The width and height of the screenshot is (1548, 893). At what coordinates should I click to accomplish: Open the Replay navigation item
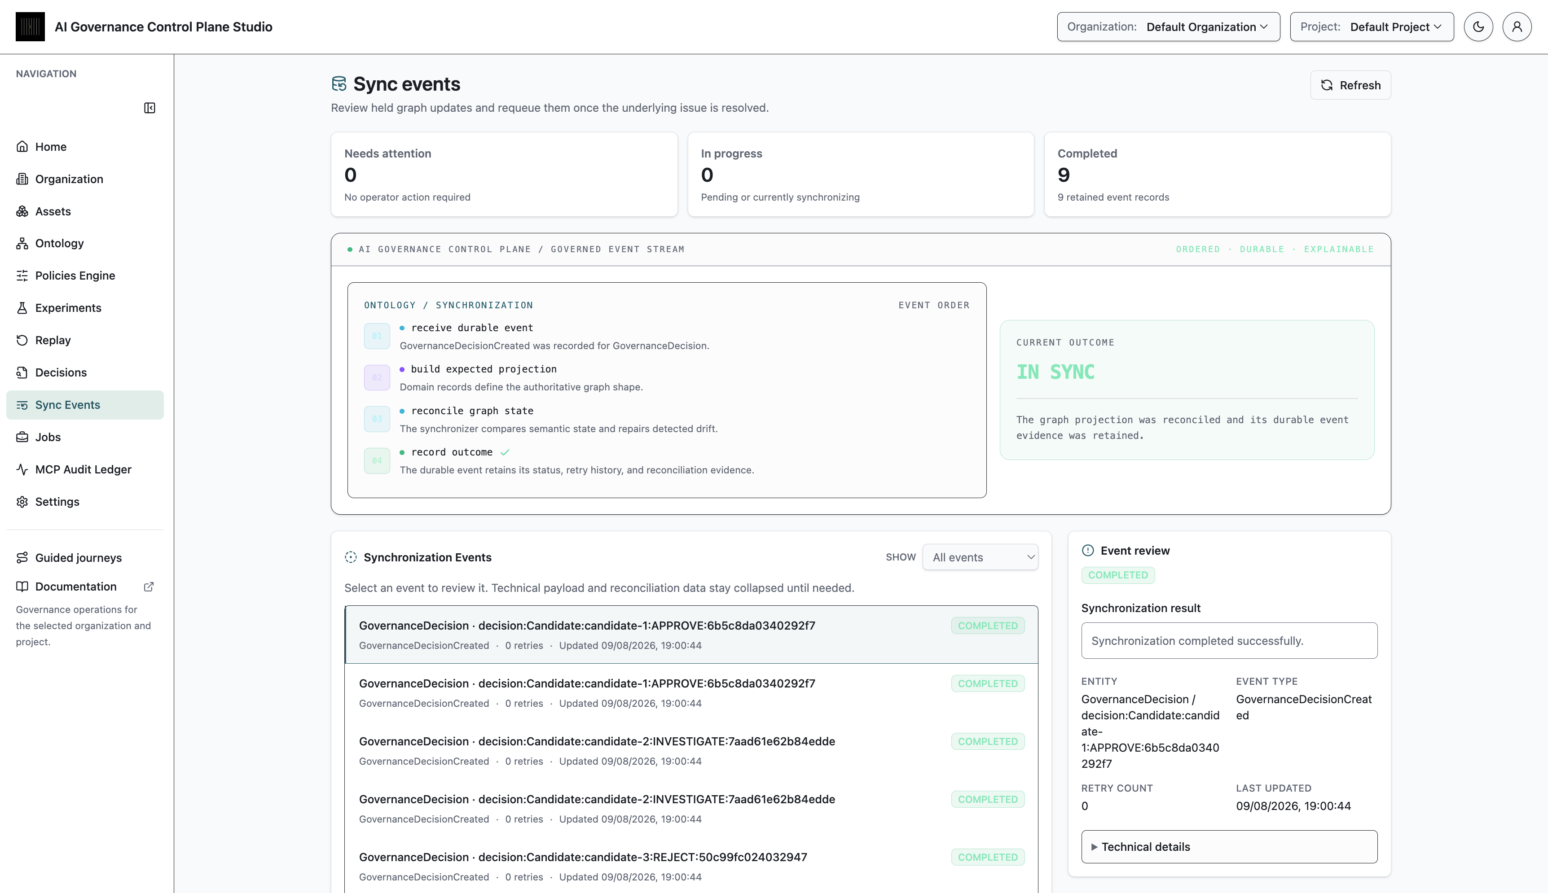pyautogui.click(x=85, y=341)
